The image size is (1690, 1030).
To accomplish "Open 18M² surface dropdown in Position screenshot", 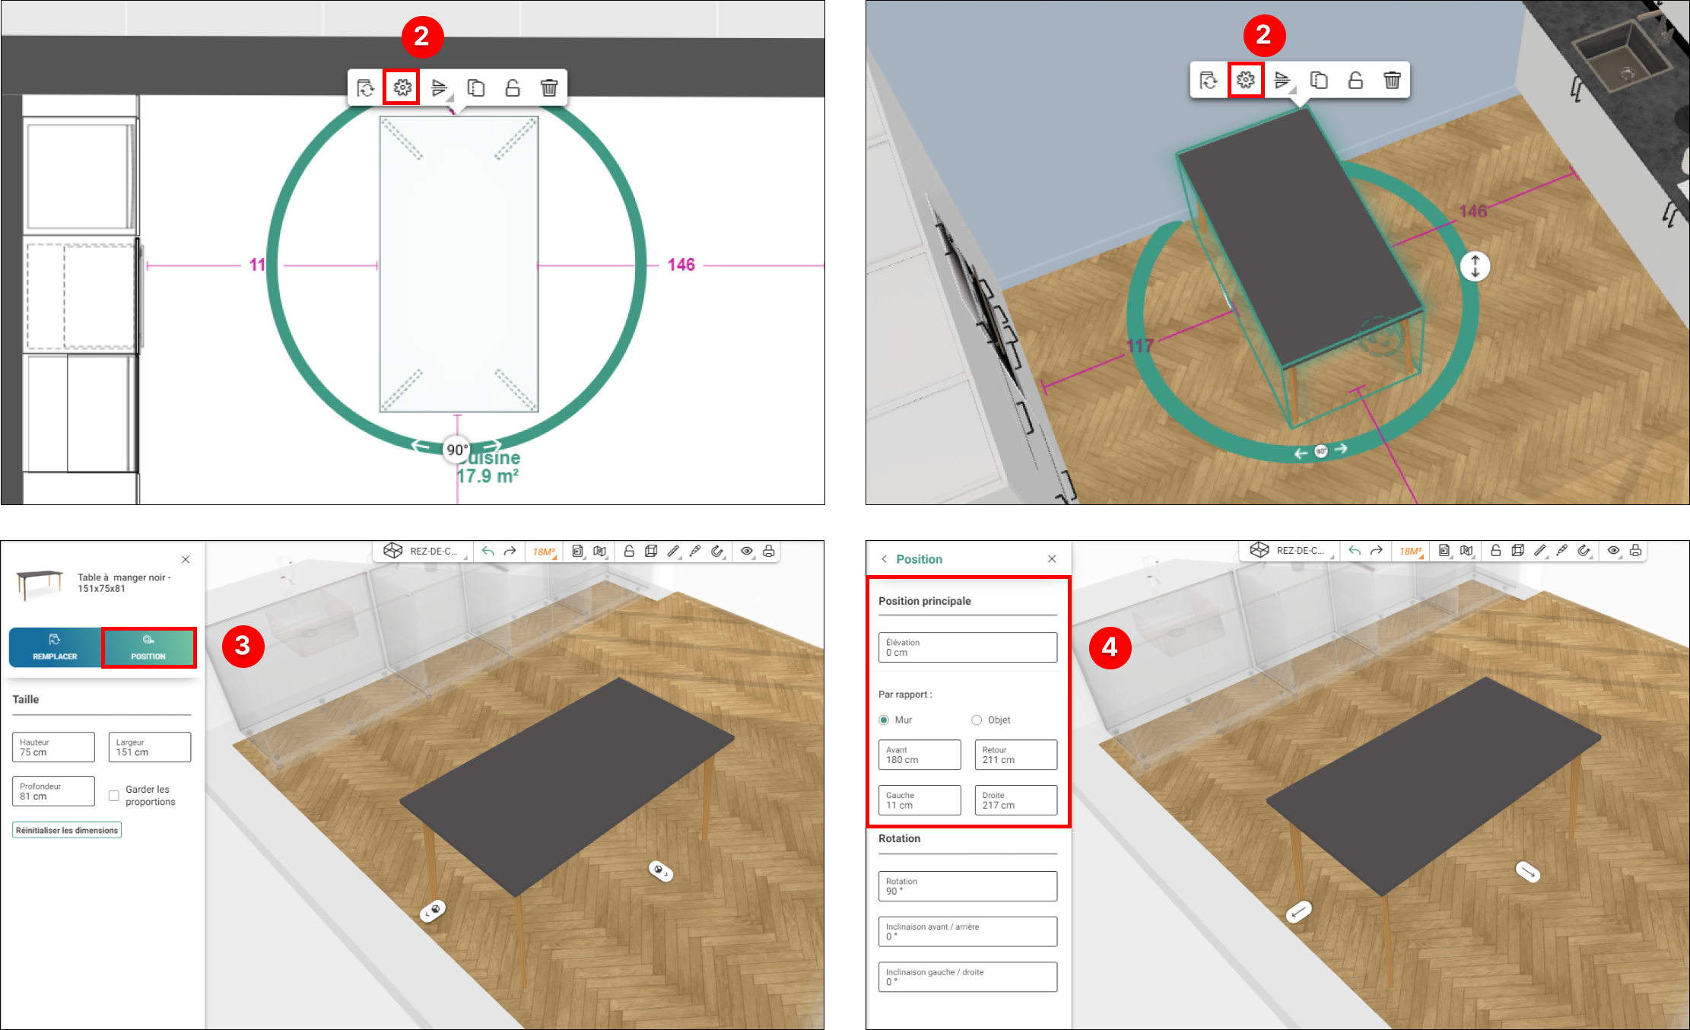I will [x=1410, y=551].
